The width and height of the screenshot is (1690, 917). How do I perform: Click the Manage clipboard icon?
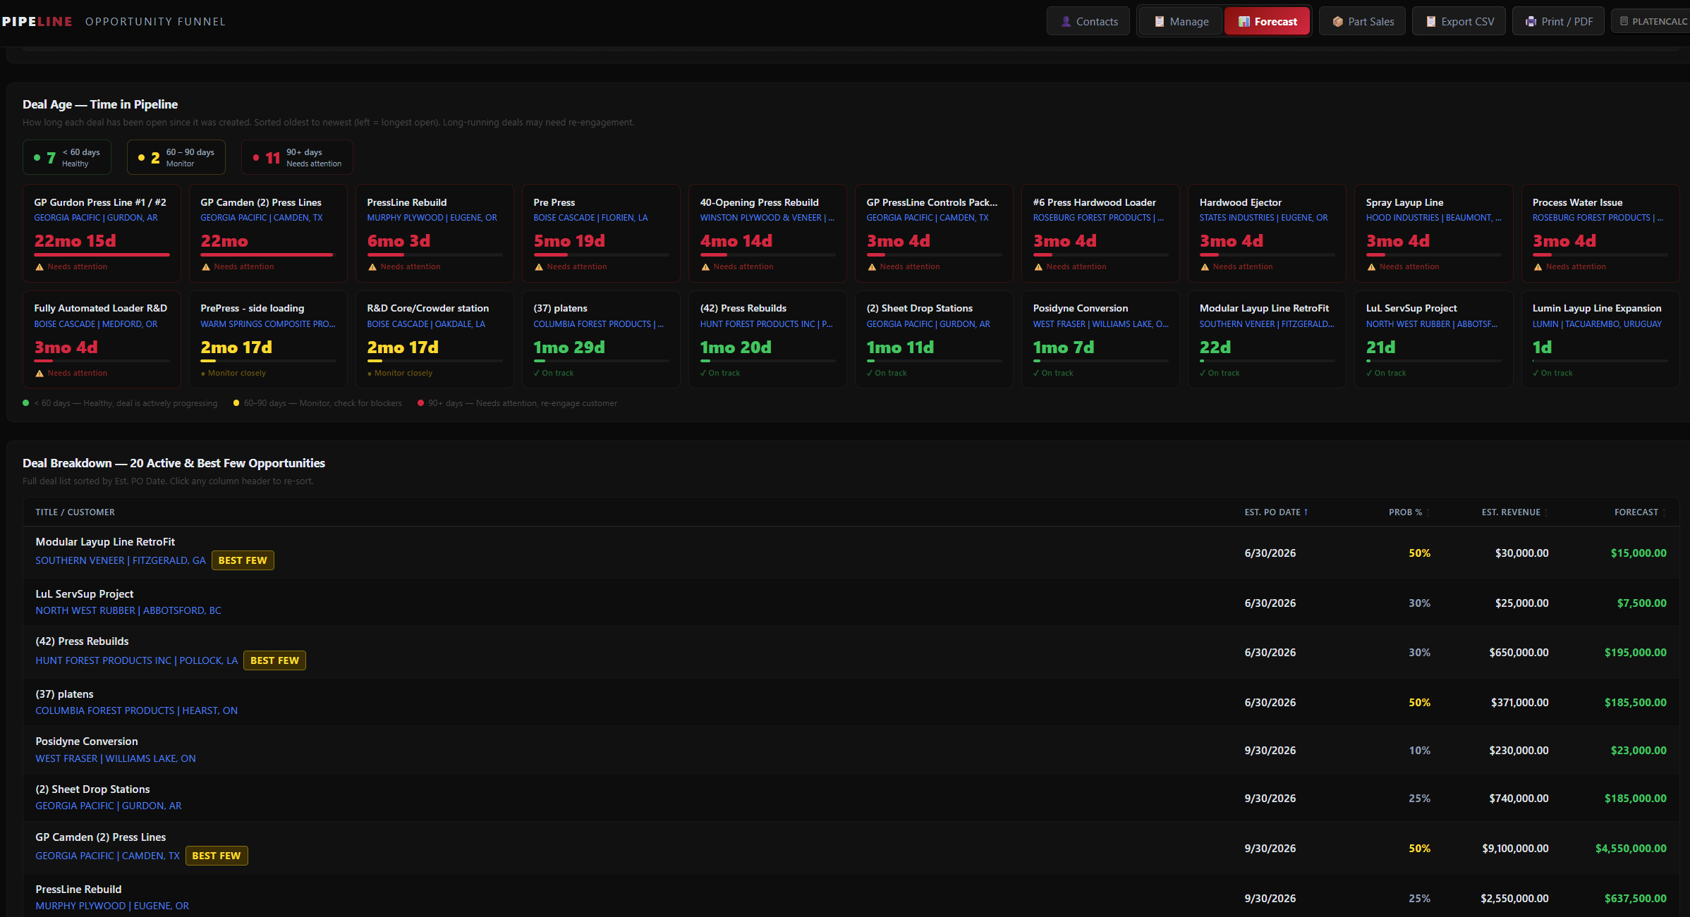point(1159,22)
